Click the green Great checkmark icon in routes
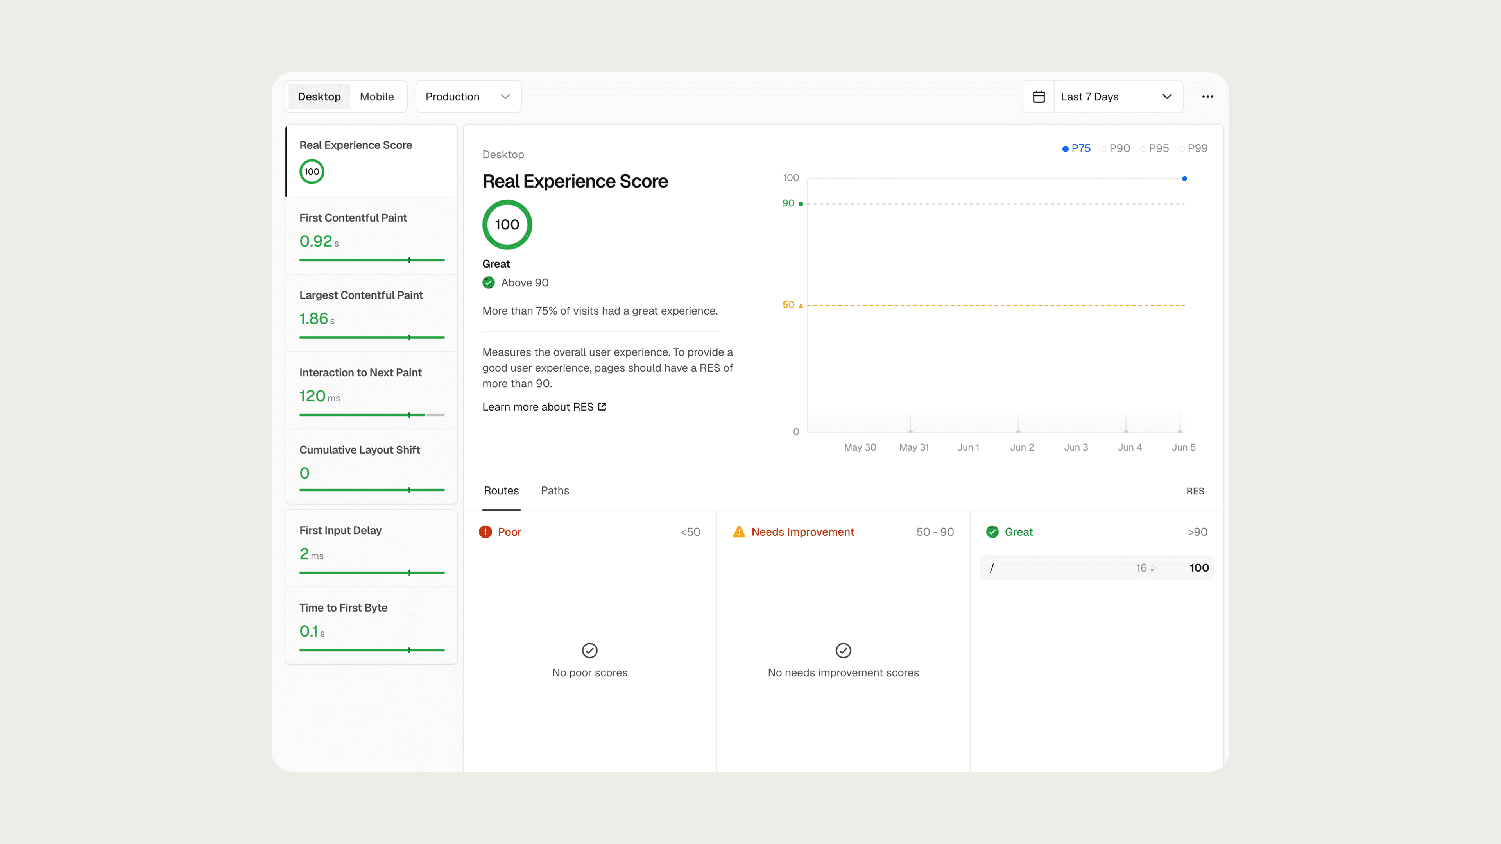1501x844 pixels. [992, 532]
